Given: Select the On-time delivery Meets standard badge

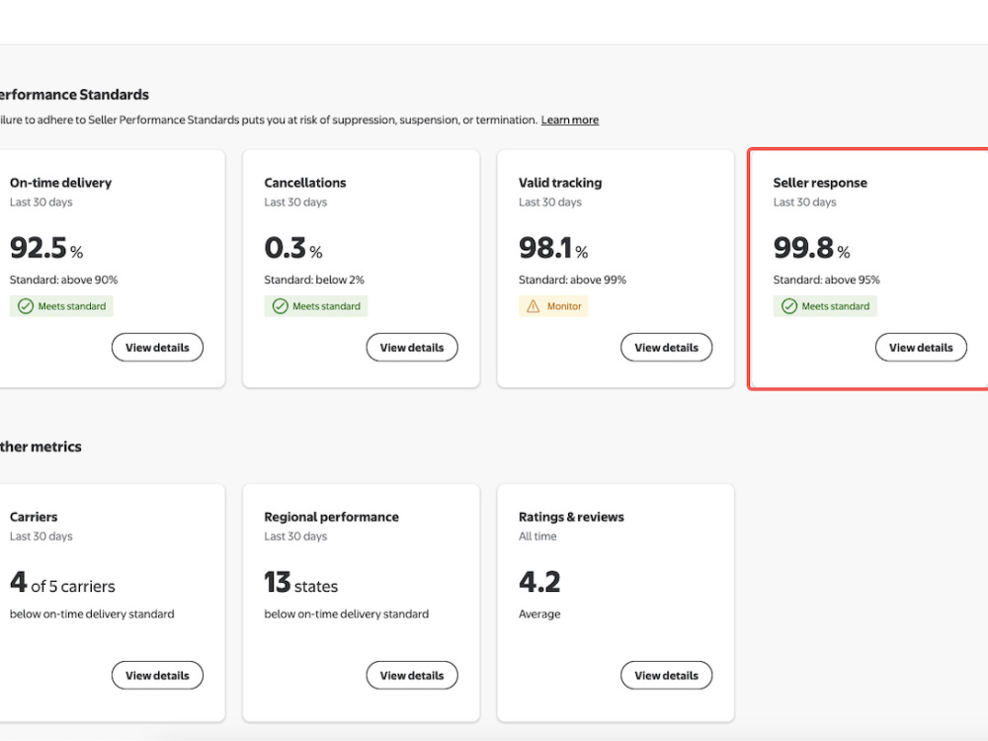Looking at the screenshot, I should pyautogui.click(x=61, y=306).
